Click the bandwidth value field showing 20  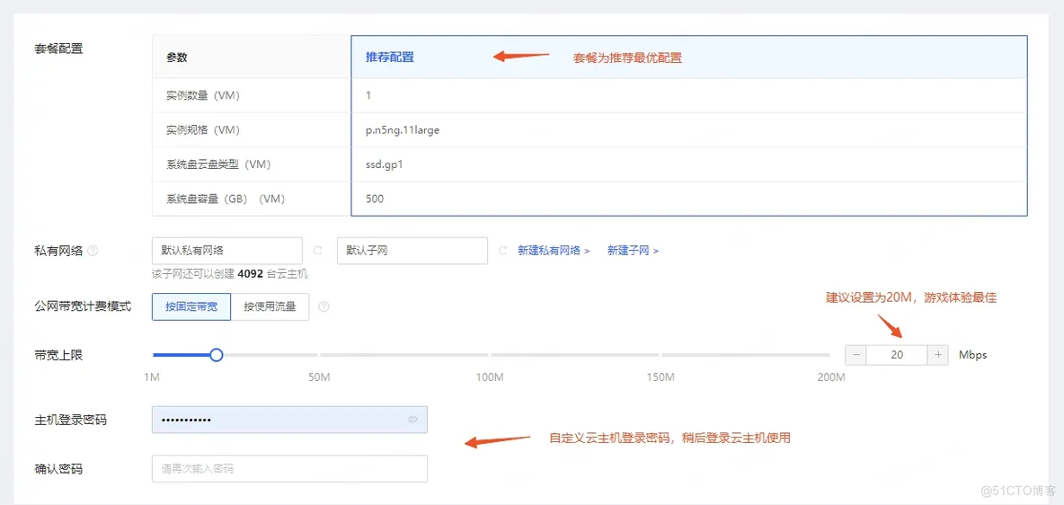(x=897, y=354)
